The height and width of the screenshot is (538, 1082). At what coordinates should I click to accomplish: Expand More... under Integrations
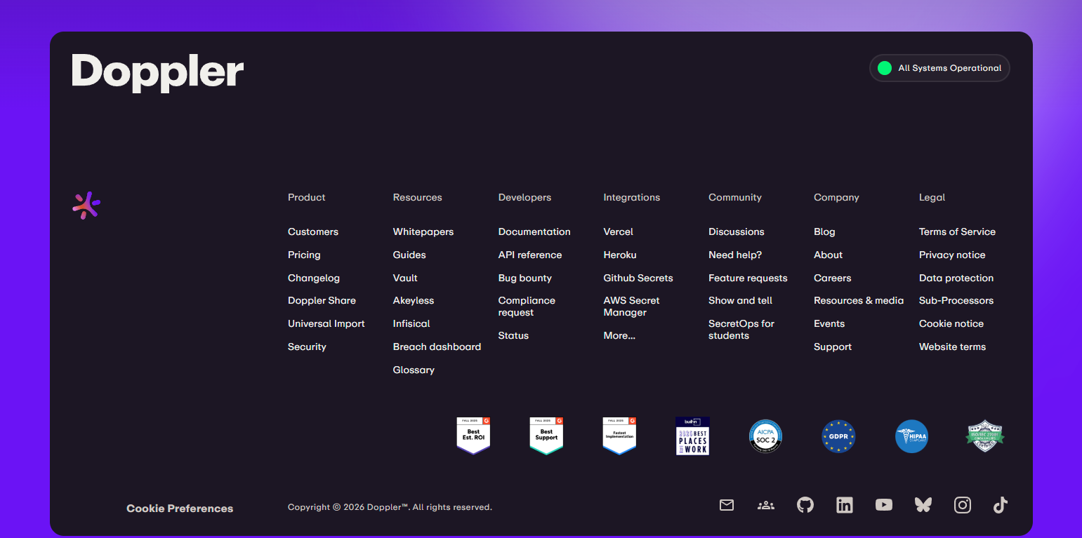pyautogui.click(x=619, y=335)
